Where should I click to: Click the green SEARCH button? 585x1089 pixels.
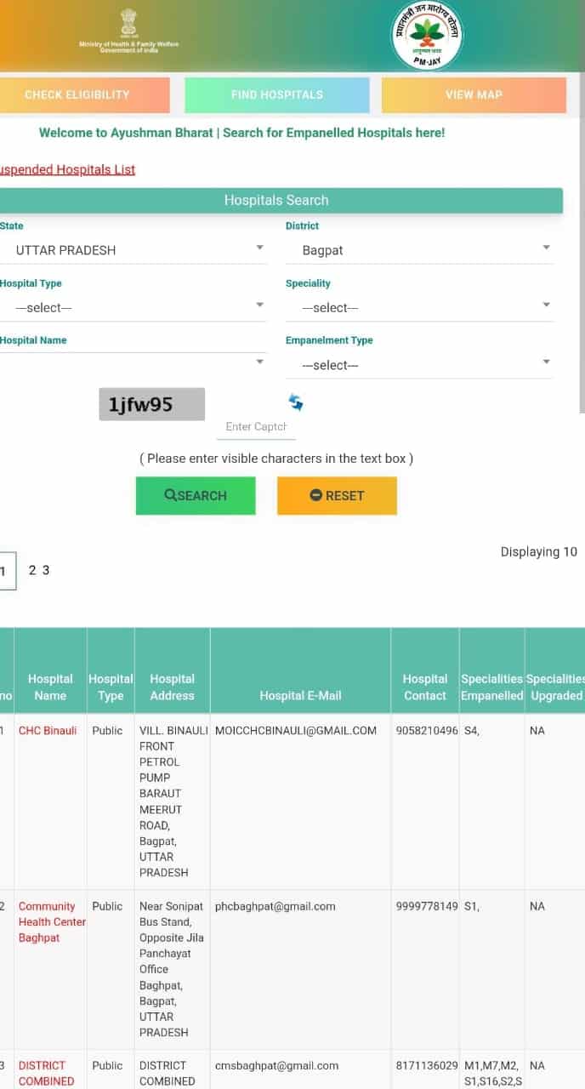(196, 495)
